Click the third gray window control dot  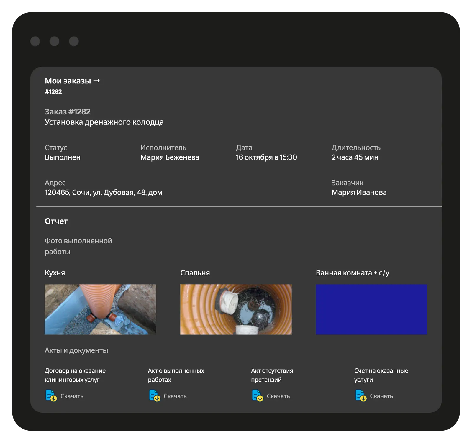click(x=74, y=41)
